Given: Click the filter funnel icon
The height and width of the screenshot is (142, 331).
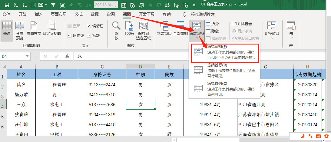Looking at the screenshot, I should (x=53, y=5).
